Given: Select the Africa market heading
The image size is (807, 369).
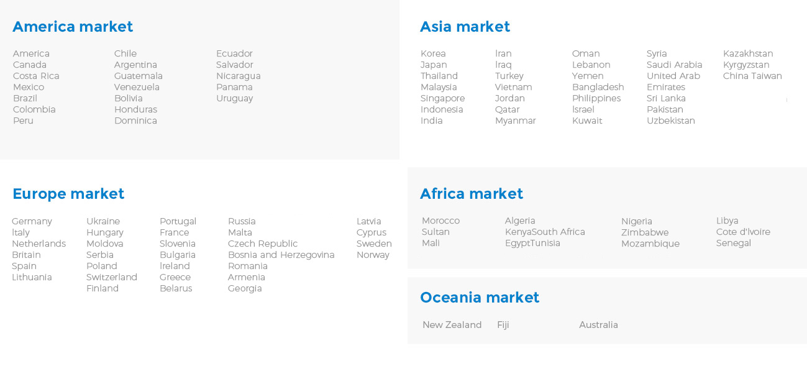Looking at the screenshot, I should pyautogui.click(x=472, y=194).
